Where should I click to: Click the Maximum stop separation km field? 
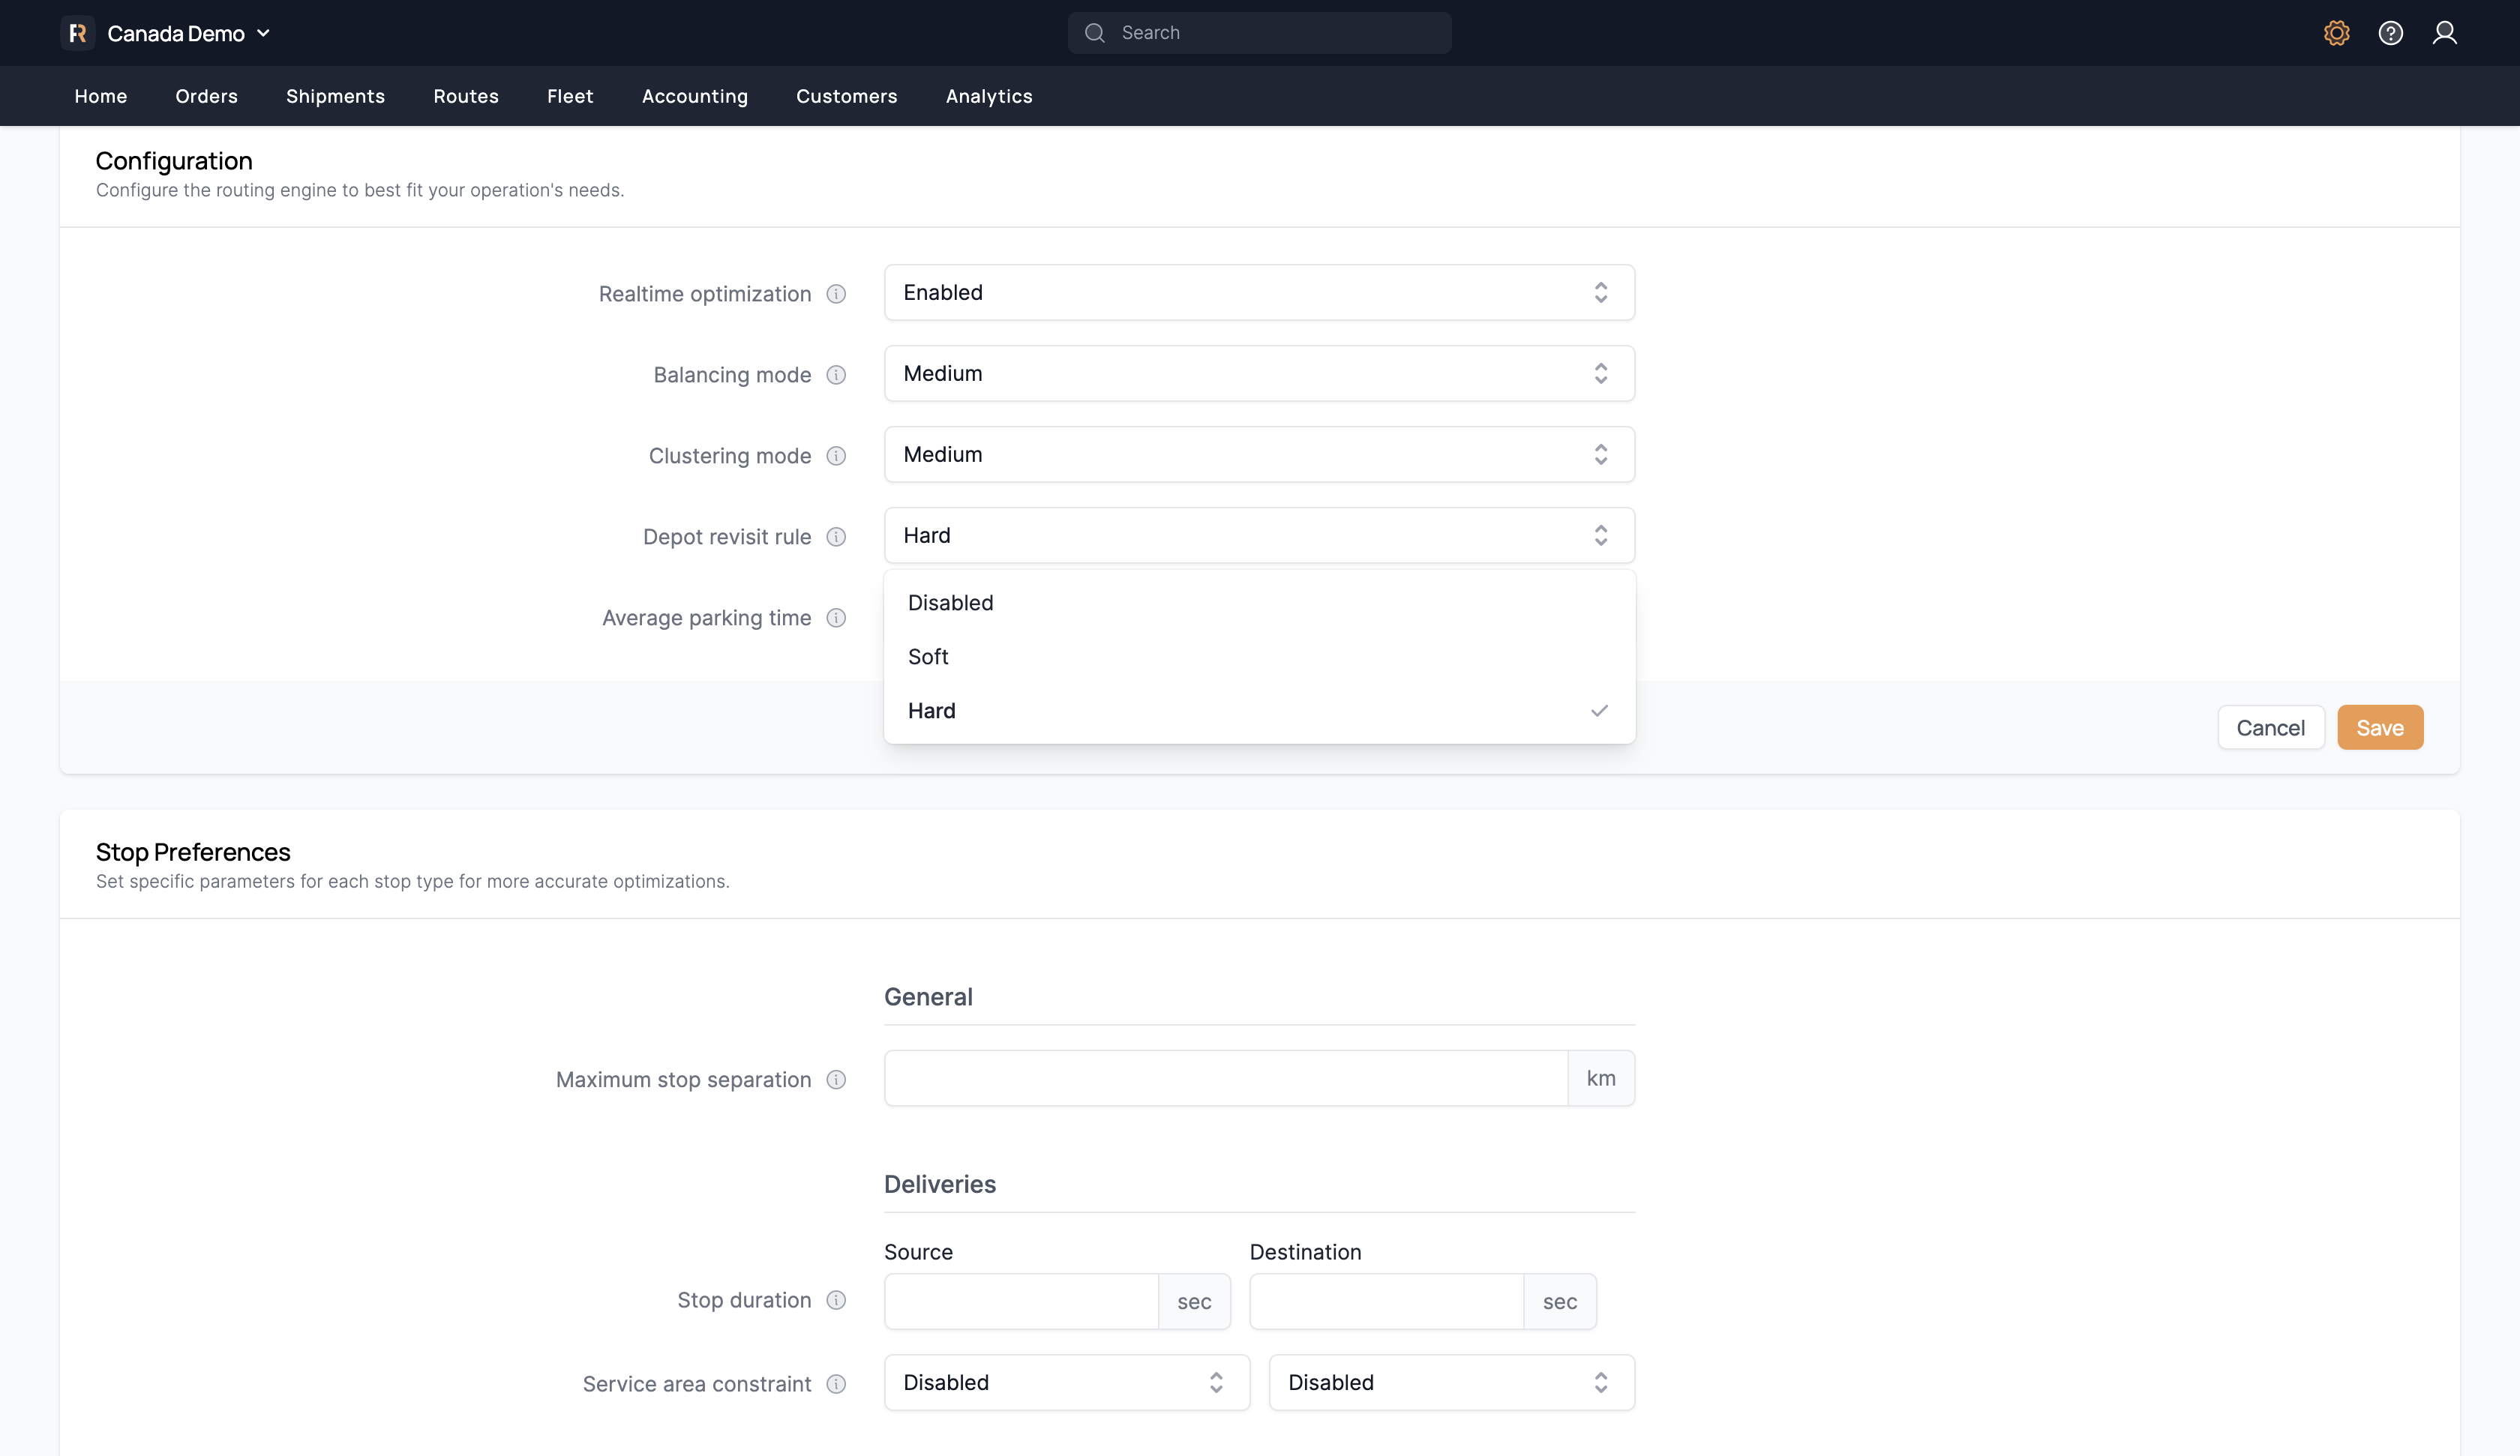click(1225, 1078)
